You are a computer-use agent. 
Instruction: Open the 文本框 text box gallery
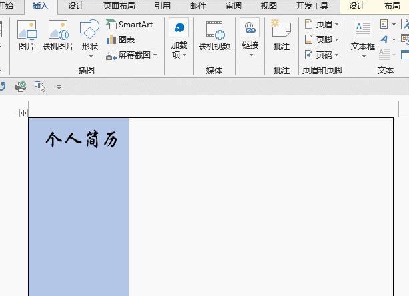tap(363, 39)
